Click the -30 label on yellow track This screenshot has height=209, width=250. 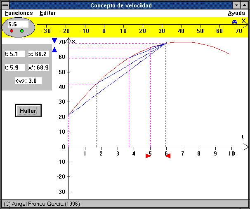(x=46, y=31)
